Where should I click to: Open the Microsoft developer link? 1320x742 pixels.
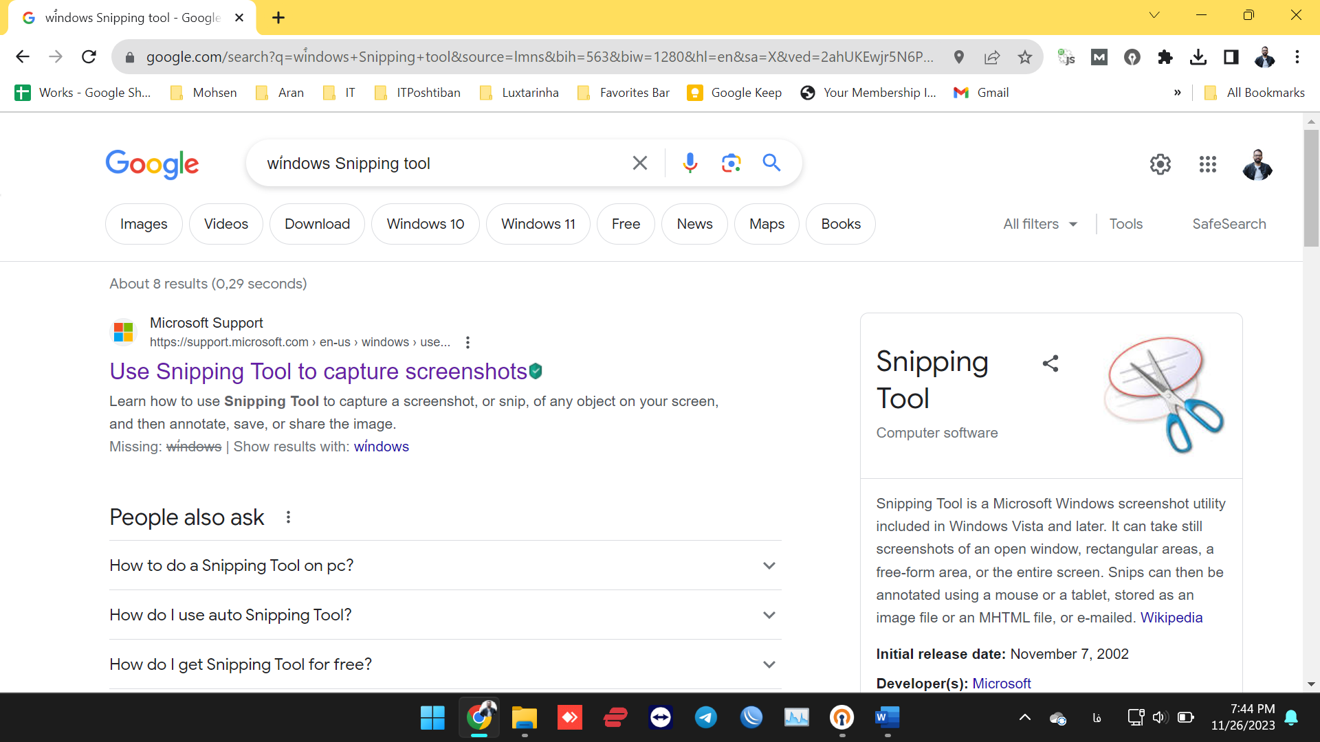pos(1002,684)
